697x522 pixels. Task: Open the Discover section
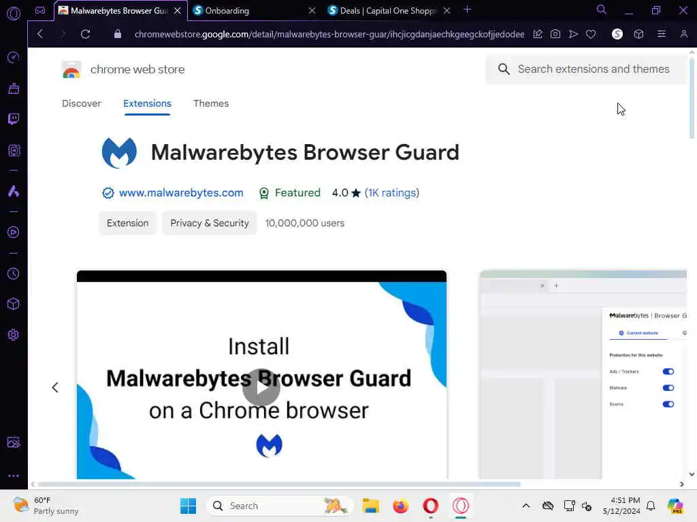[x=82, y=103]
